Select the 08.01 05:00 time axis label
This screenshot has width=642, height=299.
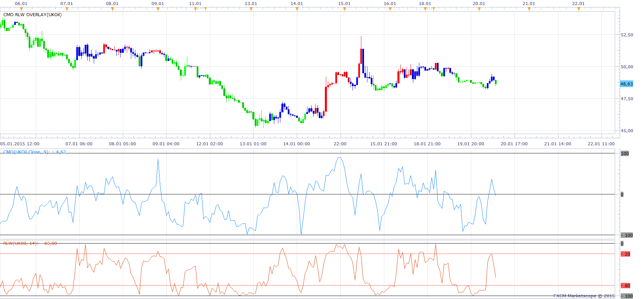click(x=122, y=144)
